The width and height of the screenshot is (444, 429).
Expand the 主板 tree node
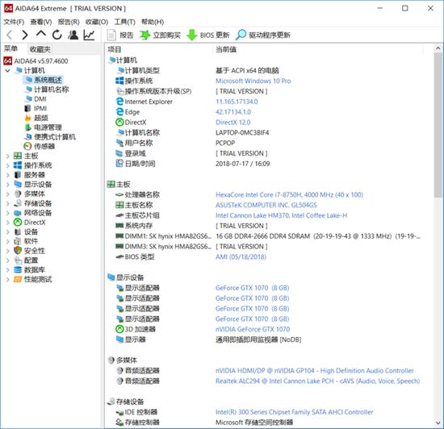7,156
